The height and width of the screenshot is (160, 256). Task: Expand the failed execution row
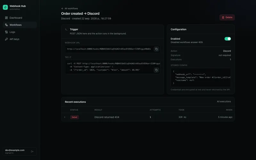pyautogui.click(x=65, y=117)
